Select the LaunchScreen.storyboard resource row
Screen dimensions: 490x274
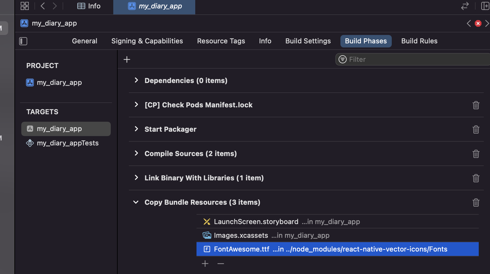[x=338, y=222]
